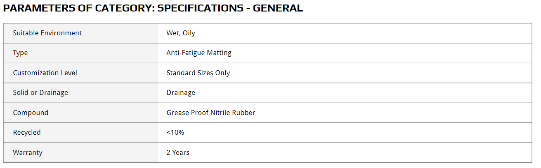Viewport: 541px width, 168px height.
Task: Click the word 'Wet' in the table
Action: [x=172, y=33]
